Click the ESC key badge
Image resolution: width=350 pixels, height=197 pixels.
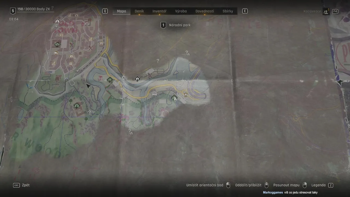pyautogui.click(x=16, y=185)
